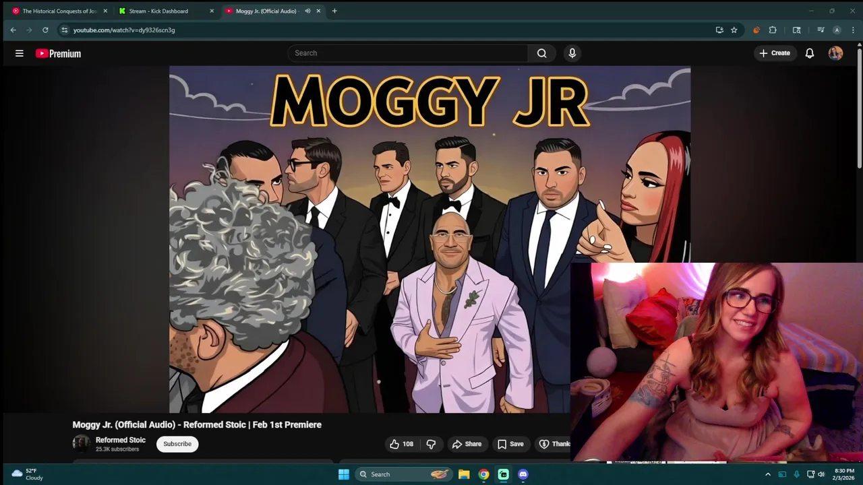Viewport: 863px width, 485px height.
Task: Reload the page with the refresh icon
Action: click(x=45, y=30)
